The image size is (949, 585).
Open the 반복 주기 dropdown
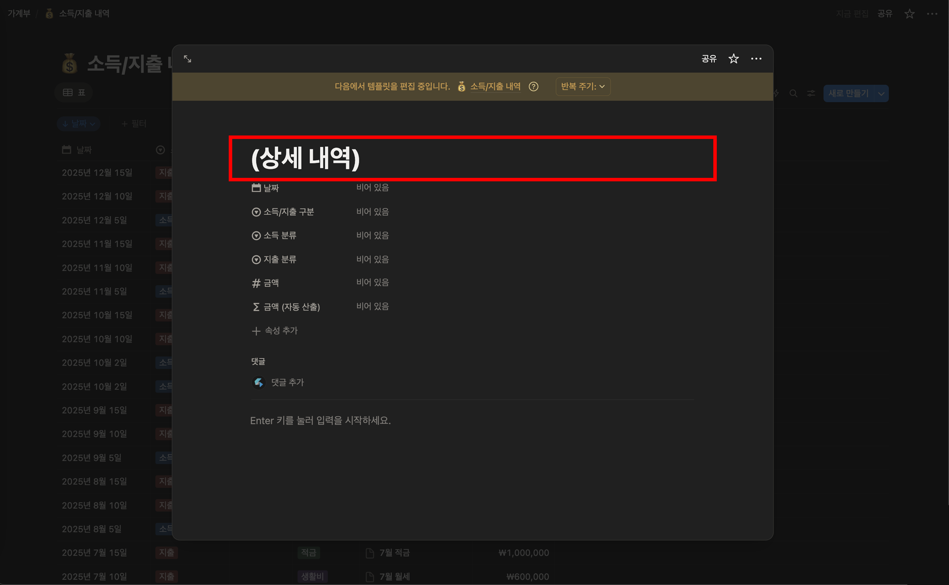pos(583,86)
